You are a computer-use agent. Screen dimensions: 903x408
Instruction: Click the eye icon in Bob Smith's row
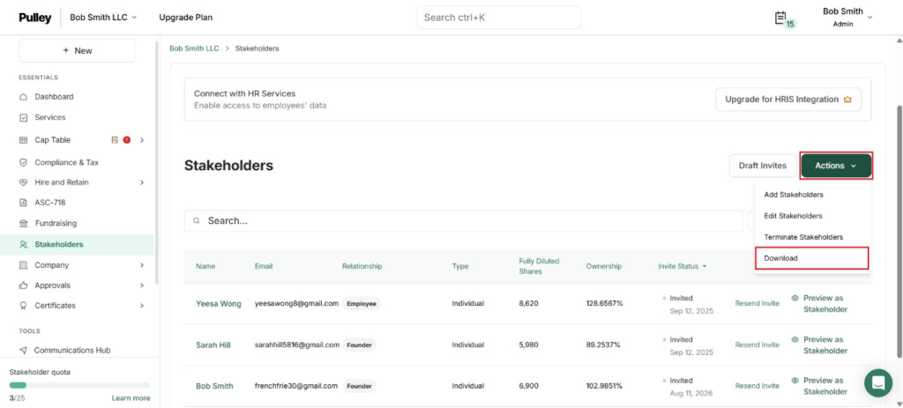tap(795, 381)
